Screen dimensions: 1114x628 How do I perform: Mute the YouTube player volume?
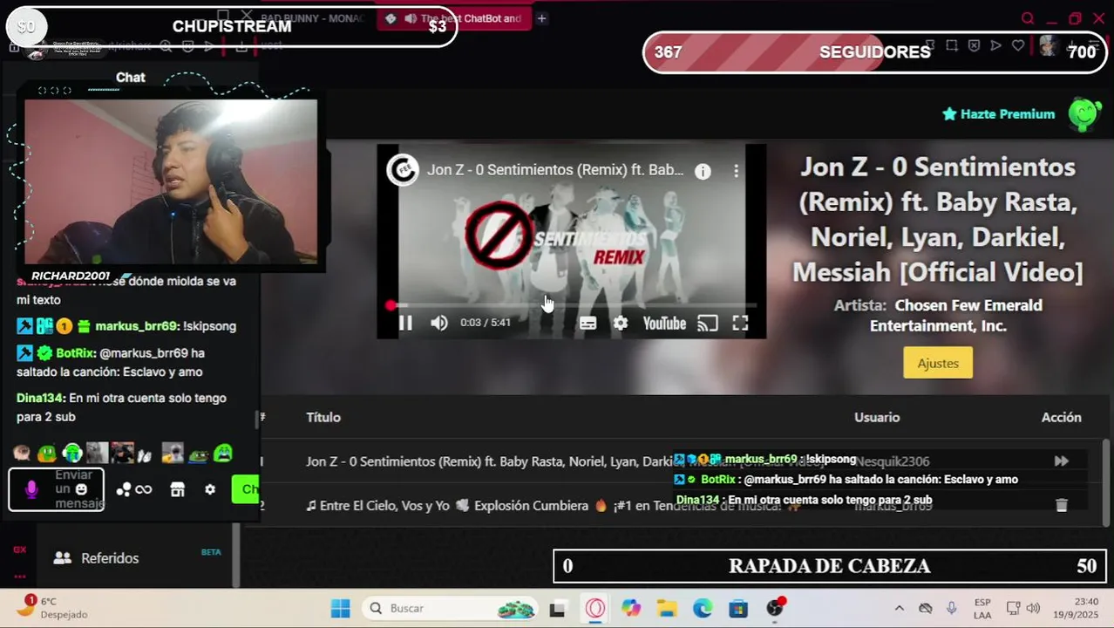tap(438, 324)
